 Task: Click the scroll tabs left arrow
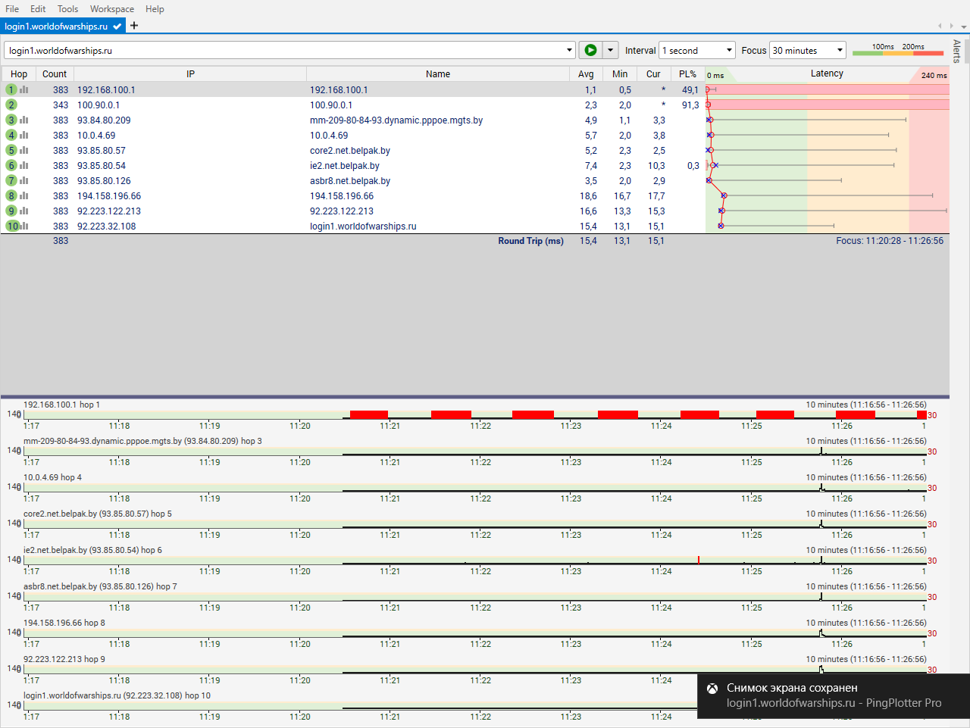click(x=940, y=26)
